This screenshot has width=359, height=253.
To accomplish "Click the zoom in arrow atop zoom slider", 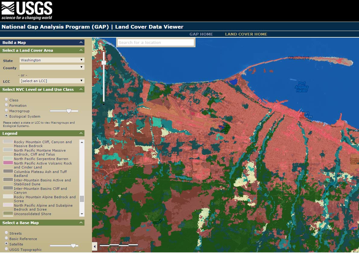I will [104, 49].
